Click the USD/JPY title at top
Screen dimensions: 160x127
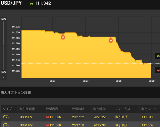[11, 3]
